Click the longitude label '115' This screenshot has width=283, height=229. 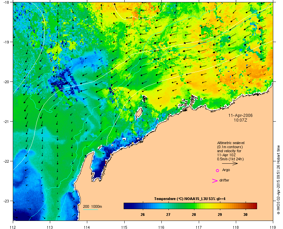coord(124,227)
